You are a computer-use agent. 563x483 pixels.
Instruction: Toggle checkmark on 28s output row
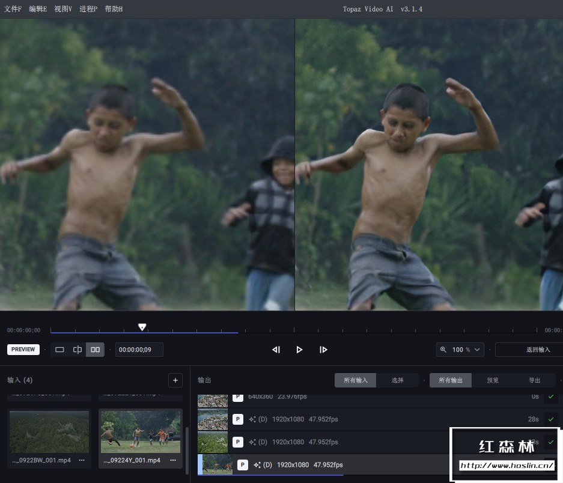pos(551,419)
